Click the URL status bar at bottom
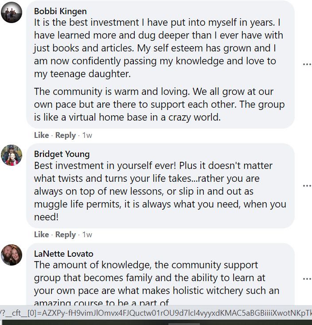This screenshot has width=312, height=325. (x=156, y=312)
